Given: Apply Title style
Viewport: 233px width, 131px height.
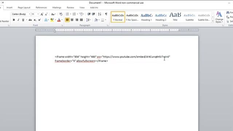Looking at the screenshot, I should (x=175, y=17).
